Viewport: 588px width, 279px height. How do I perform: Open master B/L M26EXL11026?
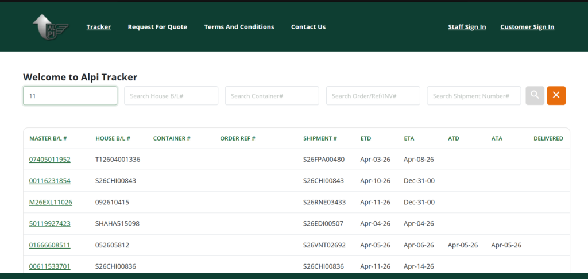[x=51, y=202]
